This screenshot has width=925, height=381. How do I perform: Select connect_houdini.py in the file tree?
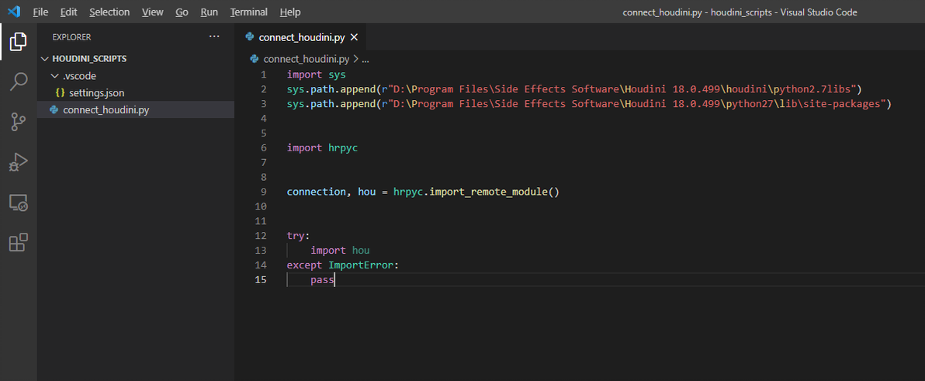pos(106,110)
